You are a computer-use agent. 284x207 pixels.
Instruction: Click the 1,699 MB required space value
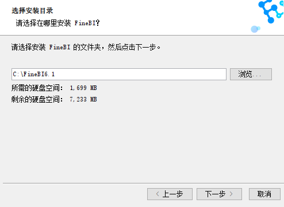tap(83, 88)
